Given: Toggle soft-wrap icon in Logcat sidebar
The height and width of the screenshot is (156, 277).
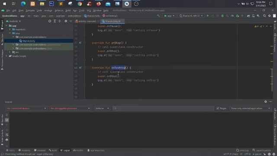Looking at the screenshot, I should coord(7,135).
